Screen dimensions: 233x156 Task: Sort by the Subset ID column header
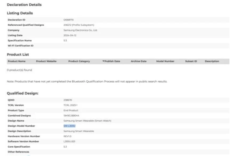(191, 61)
